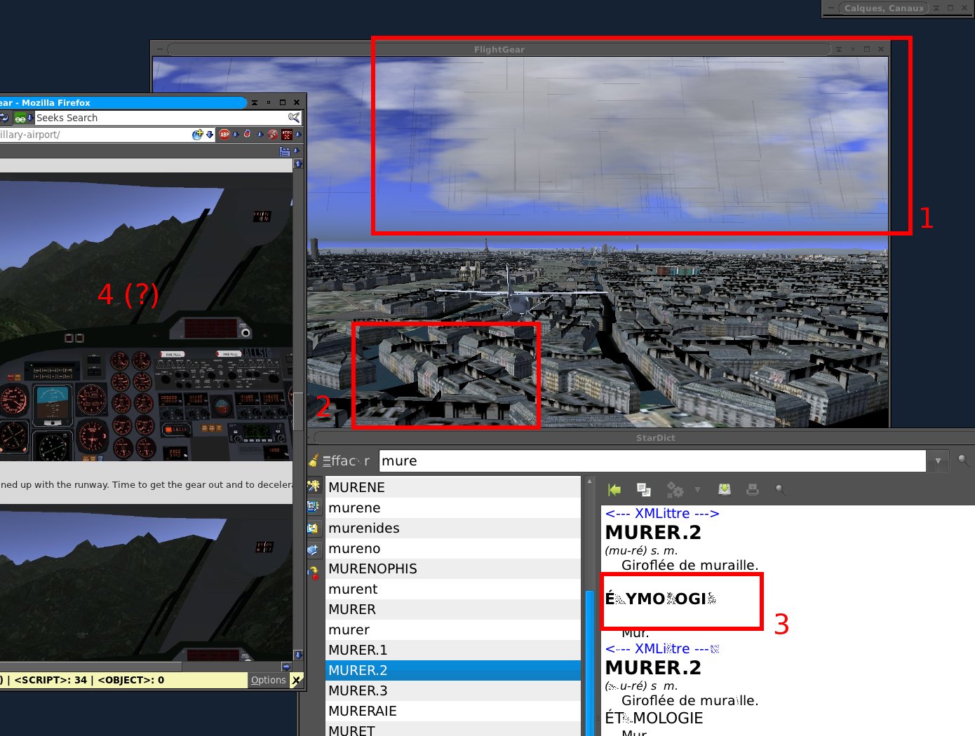Screen dimensions: 975x736
Task: Select MURER.3 in the word list
Action: click(x=358, y=690)
